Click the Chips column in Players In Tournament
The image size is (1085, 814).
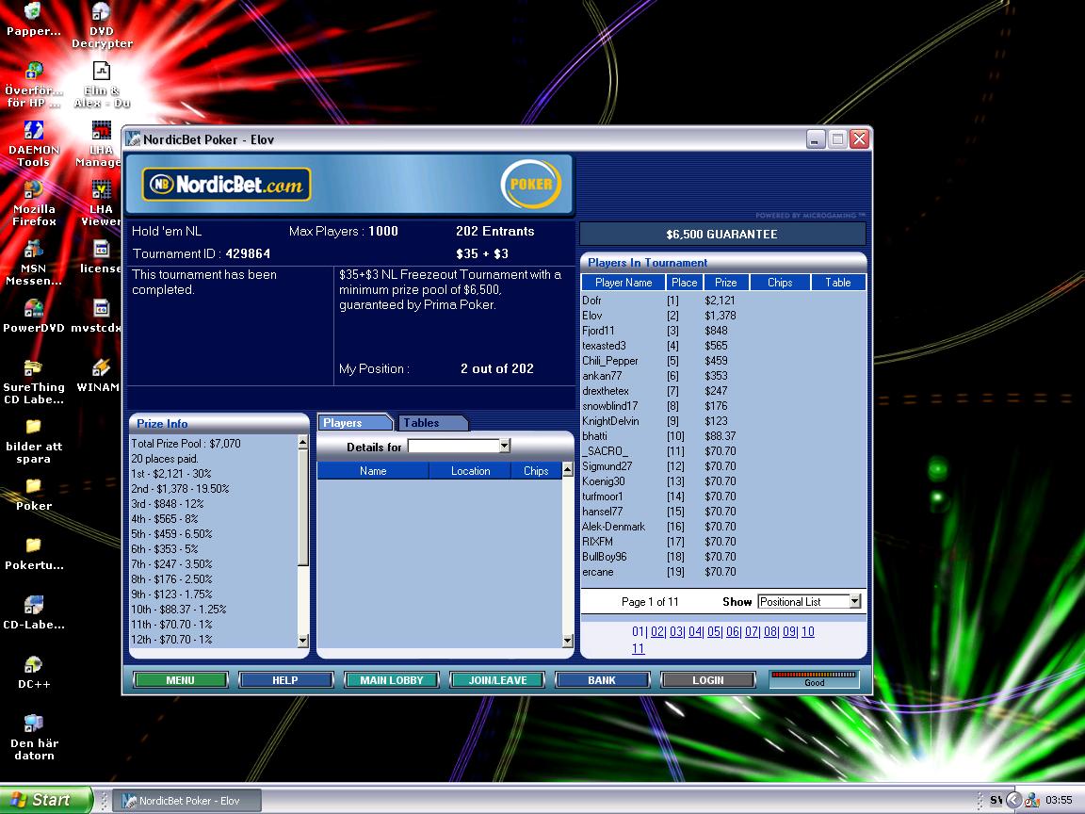780,283
